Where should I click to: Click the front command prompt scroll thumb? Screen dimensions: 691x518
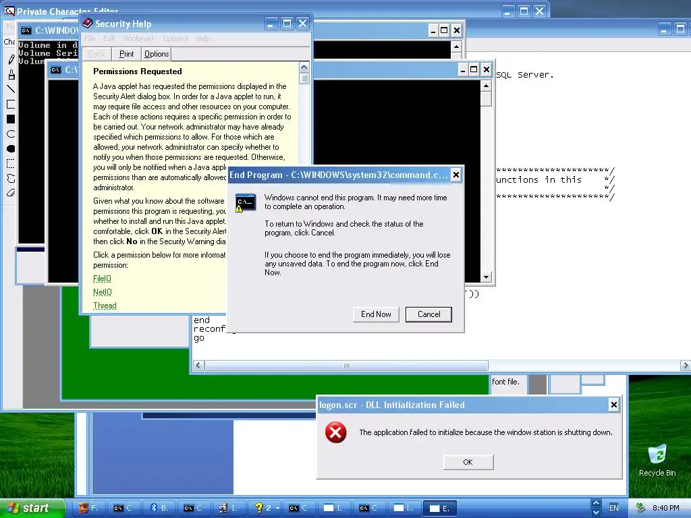486,98
